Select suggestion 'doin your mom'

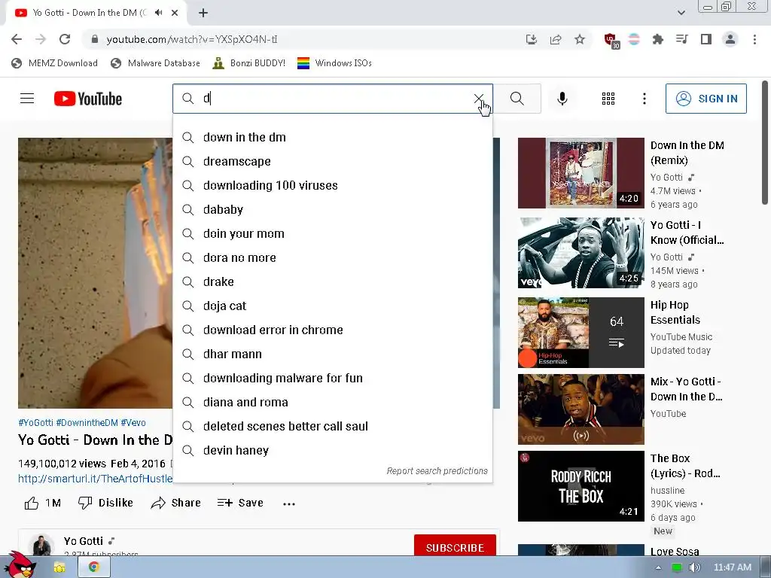coord(332,233)
